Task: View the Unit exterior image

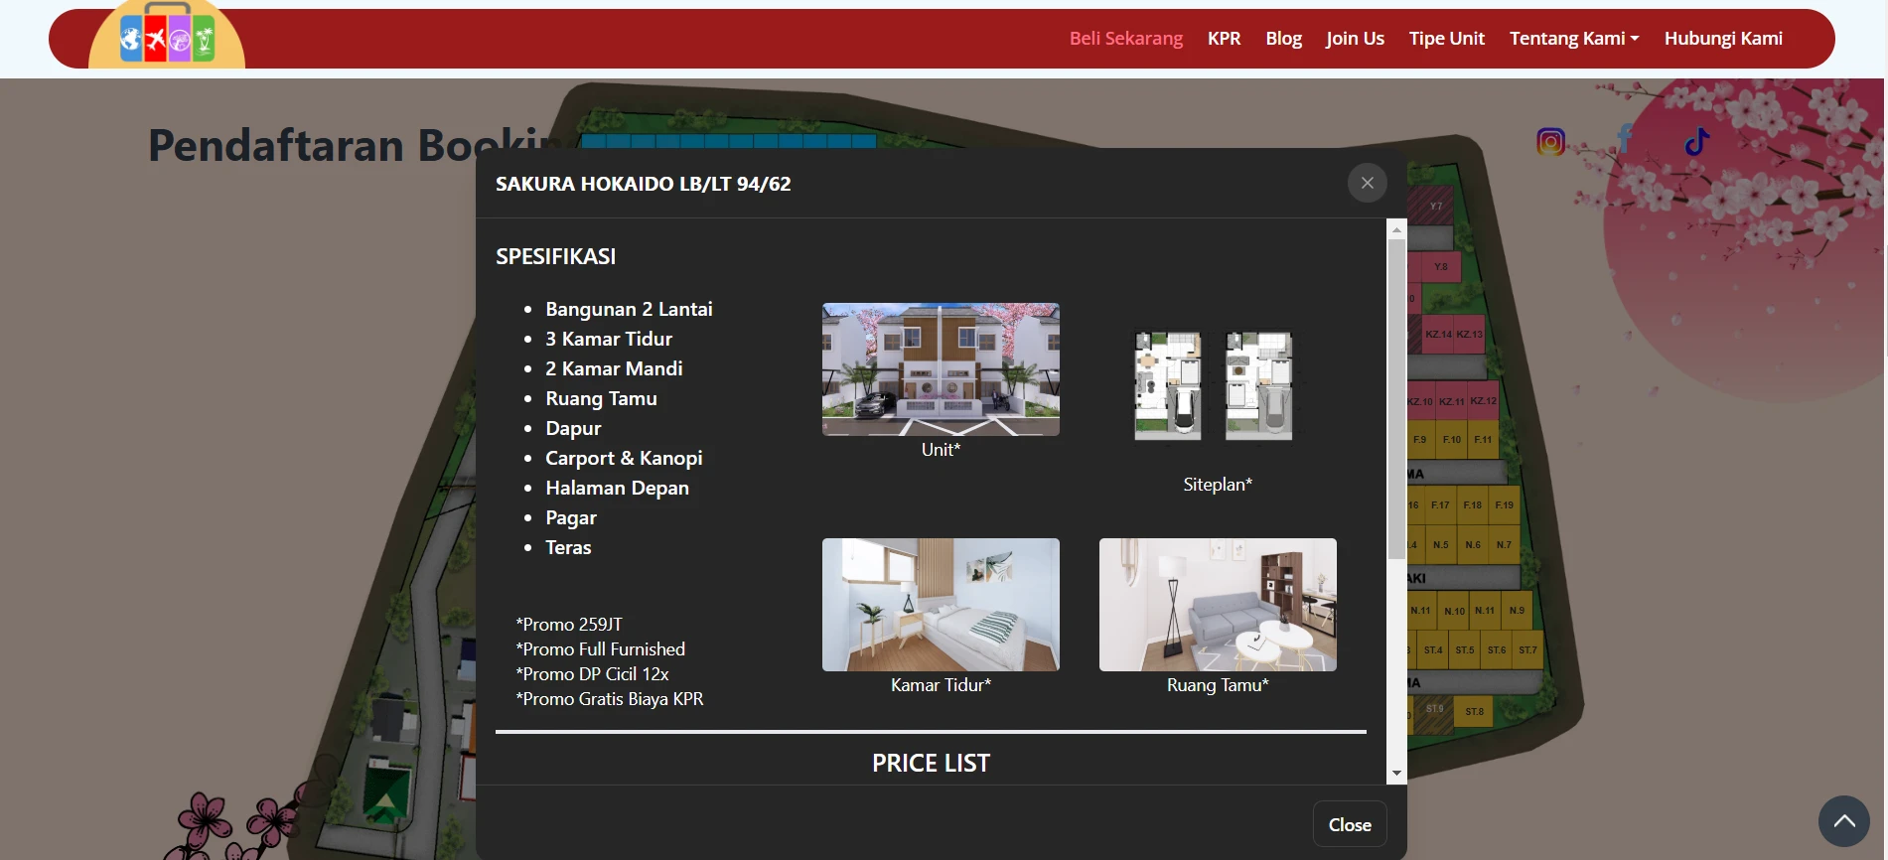Action: 941,369
